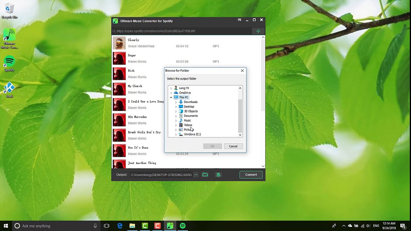Open the People icon in system tray
The image size is (411, 231).
(x=334, y=226)
